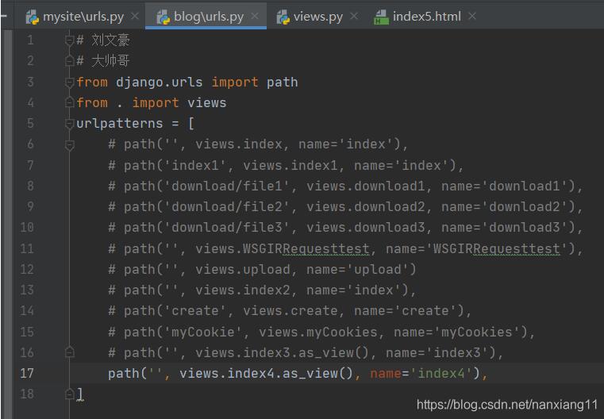Click line number 17 in the gutter
This screenshot has width=604, height=419.
click(x=27, y=373)
